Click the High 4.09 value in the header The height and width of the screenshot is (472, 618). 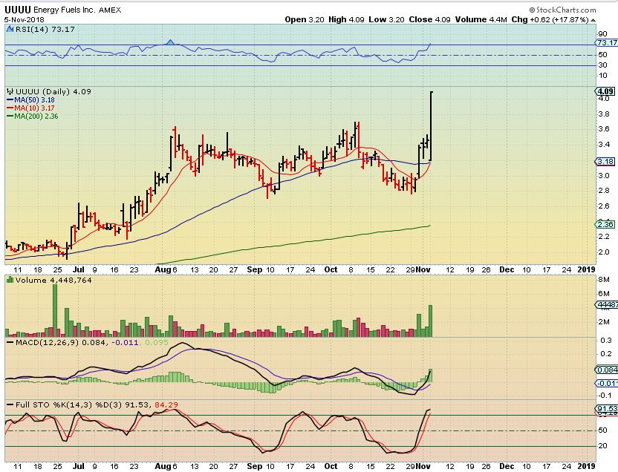(x=346, y=20)
